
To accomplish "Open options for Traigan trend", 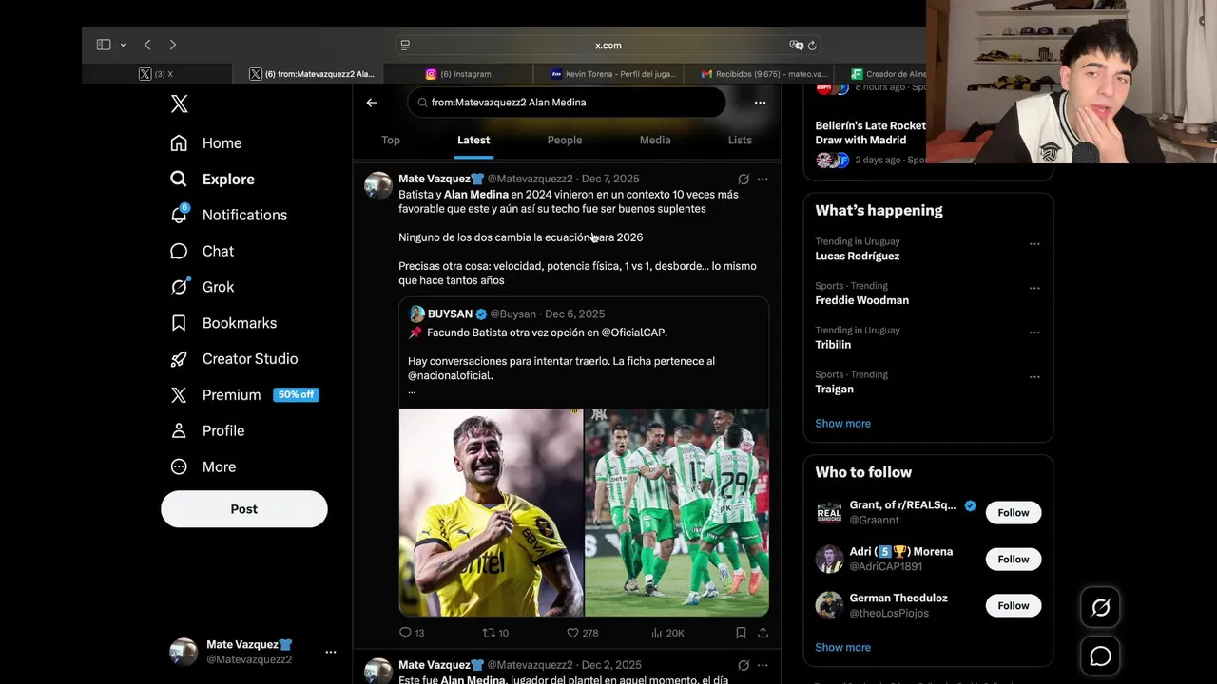I will pos(1034,377).
